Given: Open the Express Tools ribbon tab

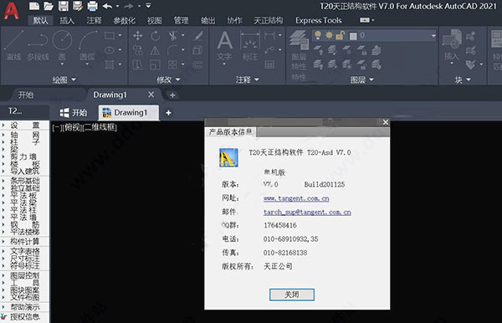Looking at the screenshot, I should (x=319, y=20).
